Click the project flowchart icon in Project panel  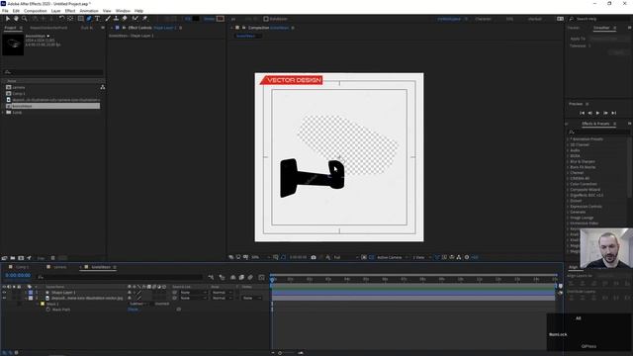(103, 87)
